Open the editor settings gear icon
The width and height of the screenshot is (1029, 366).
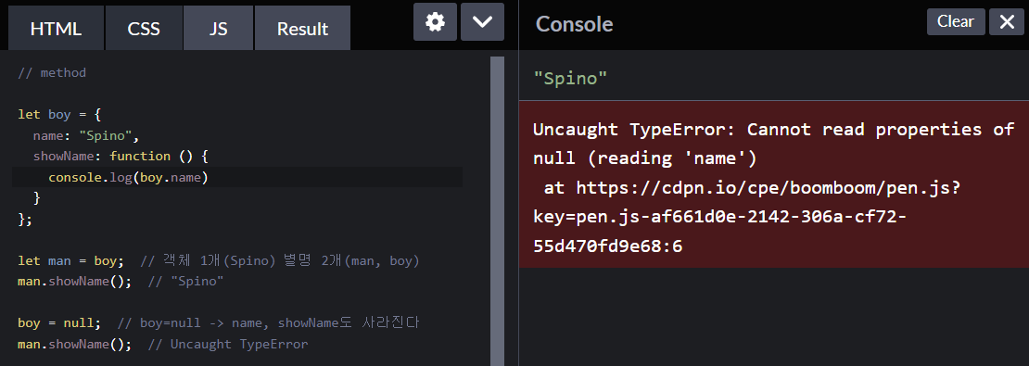coord(435,22)
